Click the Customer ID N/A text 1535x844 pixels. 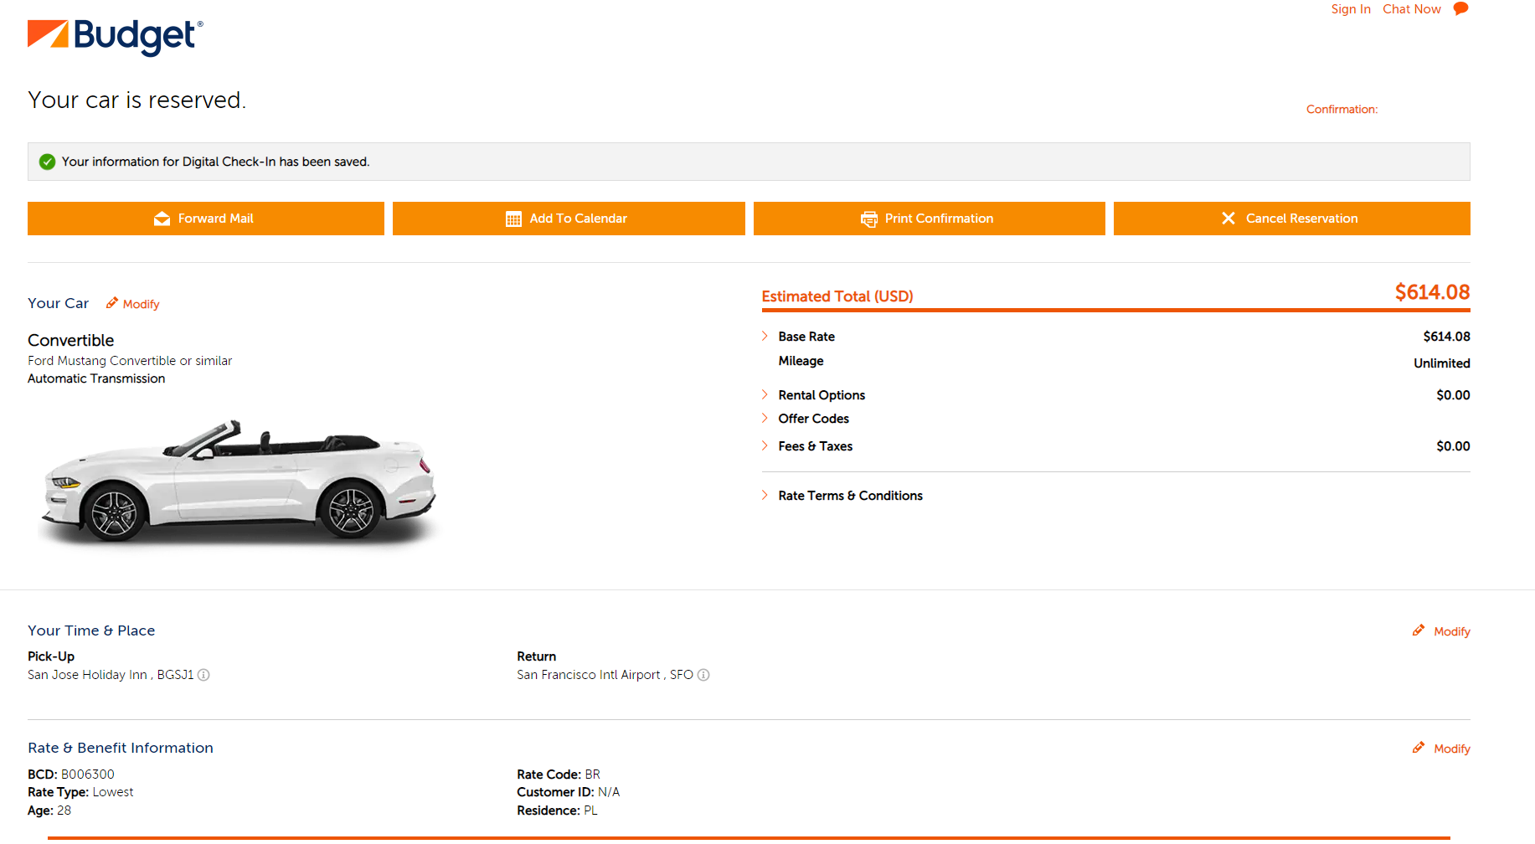click(x=568, y=792)
